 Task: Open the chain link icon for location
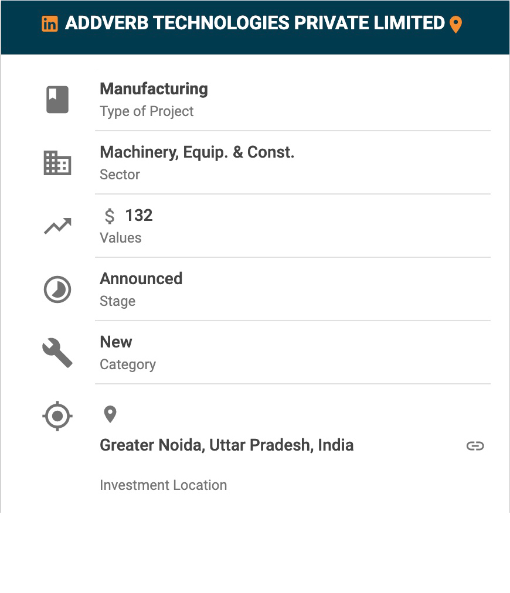(x=475, y=446)
